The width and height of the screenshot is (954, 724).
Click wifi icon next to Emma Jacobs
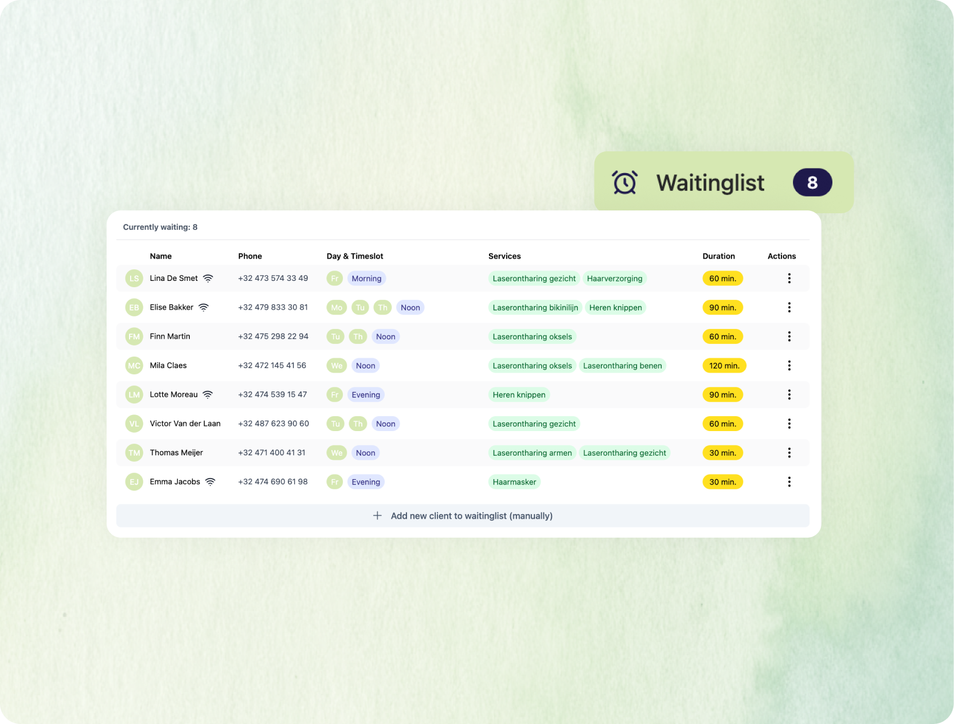(210, 482)
